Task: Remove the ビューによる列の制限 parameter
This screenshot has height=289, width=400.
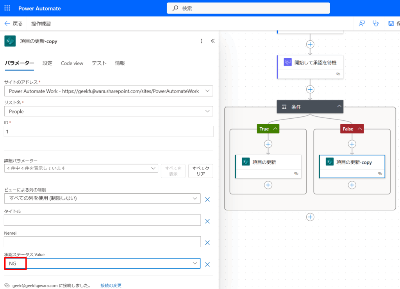Action: (207, 200)
